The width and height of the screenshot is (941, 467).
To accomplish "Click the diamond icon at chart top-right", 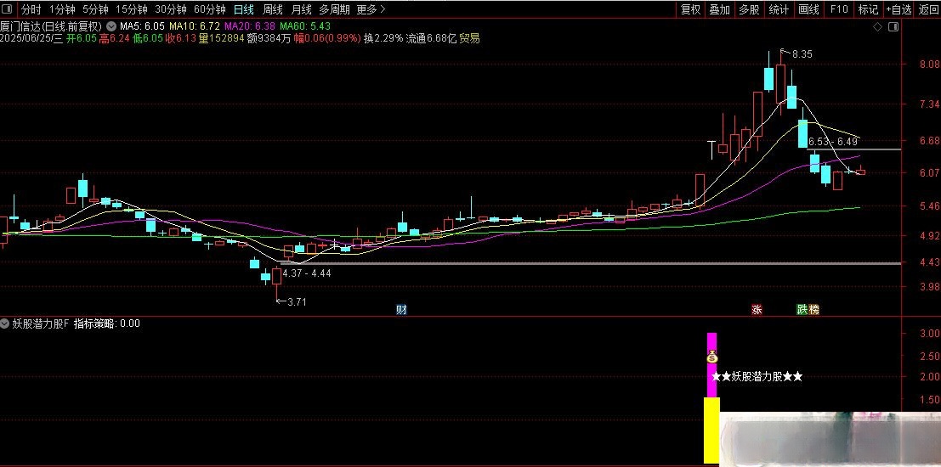I will 877,27.
